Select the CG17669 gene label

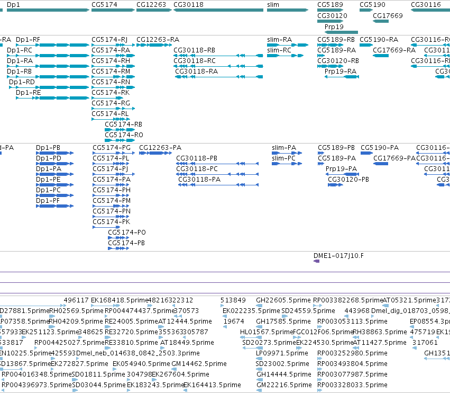[x=388, y=15]
